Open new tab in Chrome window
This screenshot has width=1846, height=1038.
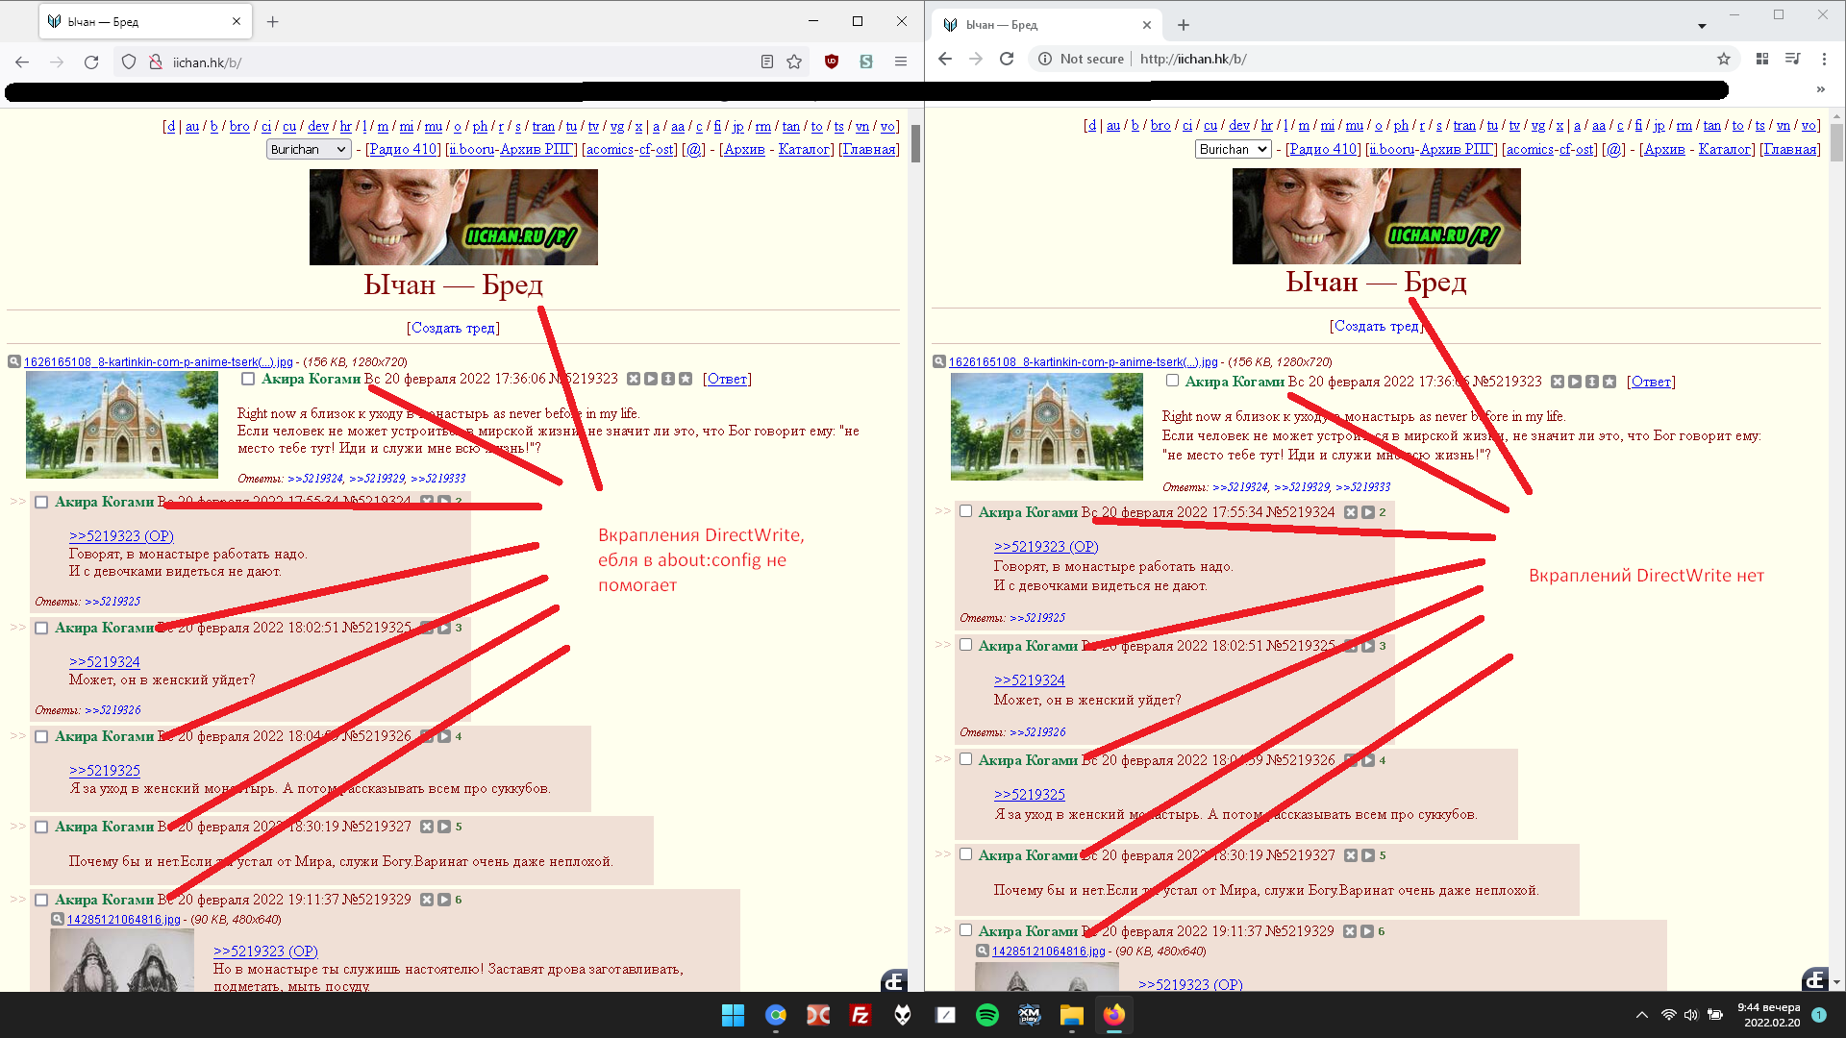[1184, 25]
